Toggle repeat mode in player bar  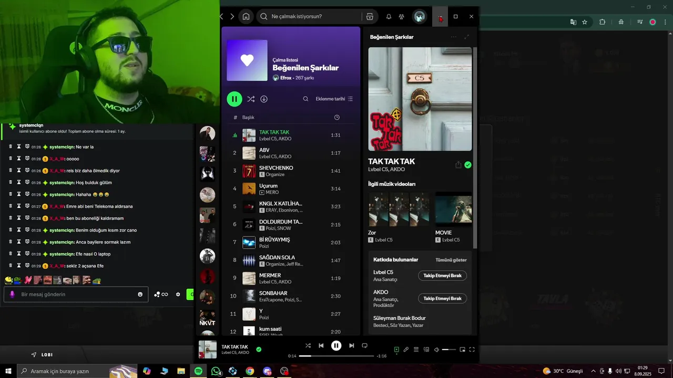click(x=364, y=345)
